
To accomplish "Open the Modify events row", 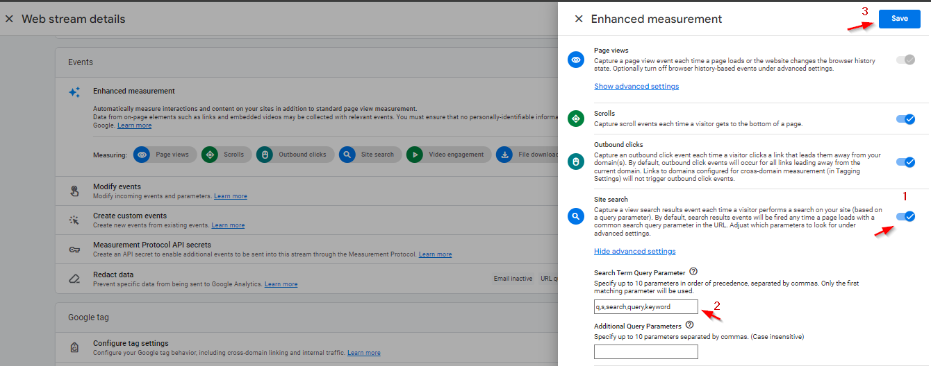I will coord(306,191).
